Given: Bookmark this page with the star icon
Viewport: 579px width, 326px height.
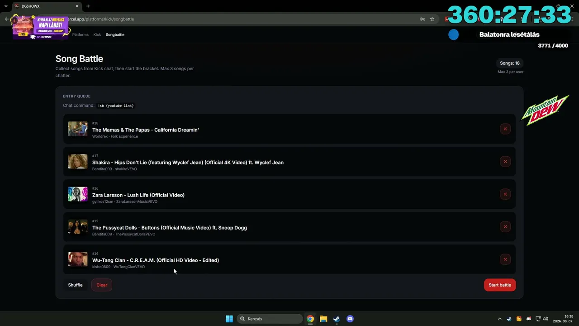Looking at the screenshot, I should pyautogui.click(x=432, y=19).
